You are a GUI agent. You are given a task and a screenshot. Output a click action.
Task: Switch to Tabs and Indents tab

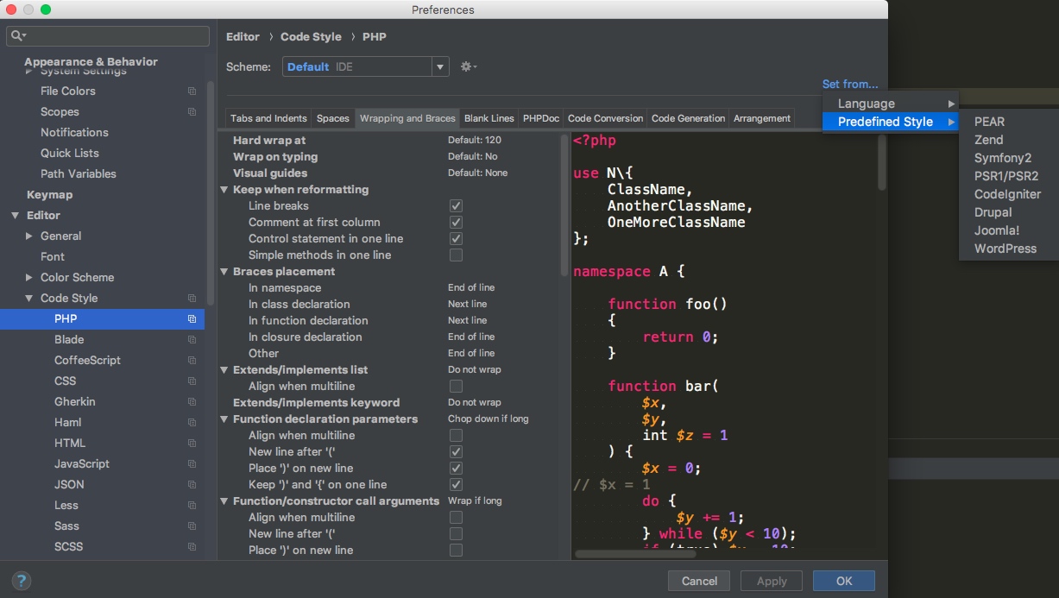click(x=268, y=118)
